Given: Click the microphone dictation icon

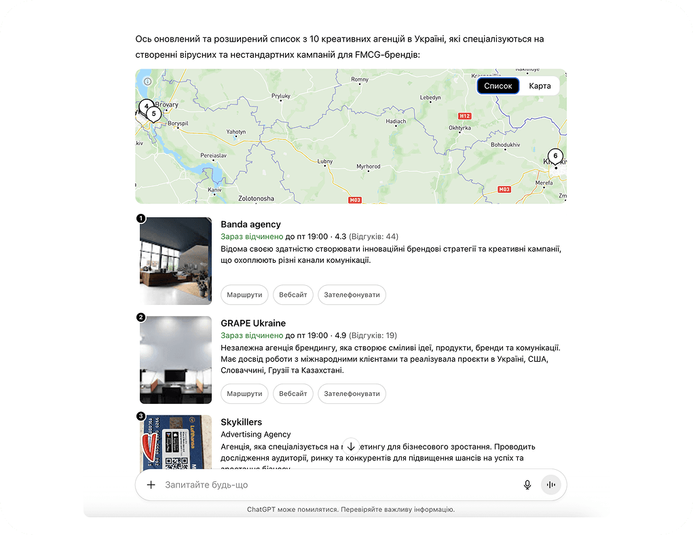Looking at the screenshot, I should (x=527, y=485).
